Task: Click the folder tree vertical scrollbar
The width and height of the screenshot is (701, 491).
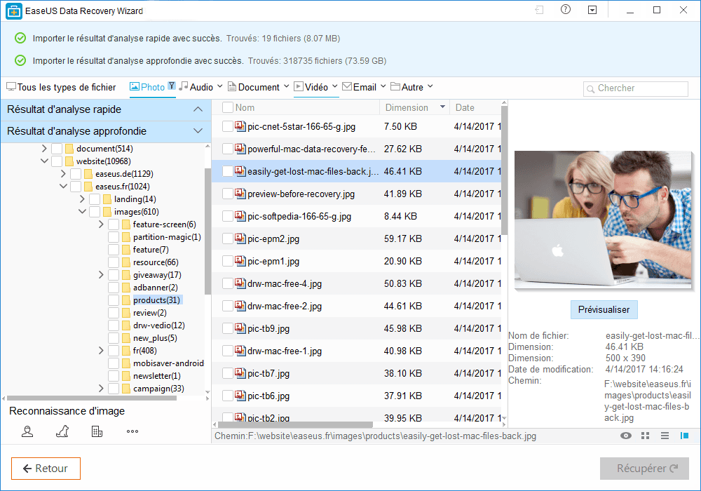Action: [x=207, y=231]
